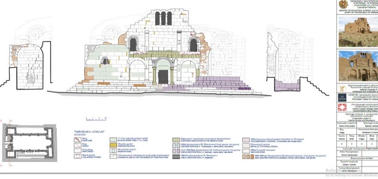This screenshot has width=378, height=179.
Task: Click the Armenia coat of arms emblem
Action: point(344,4)
